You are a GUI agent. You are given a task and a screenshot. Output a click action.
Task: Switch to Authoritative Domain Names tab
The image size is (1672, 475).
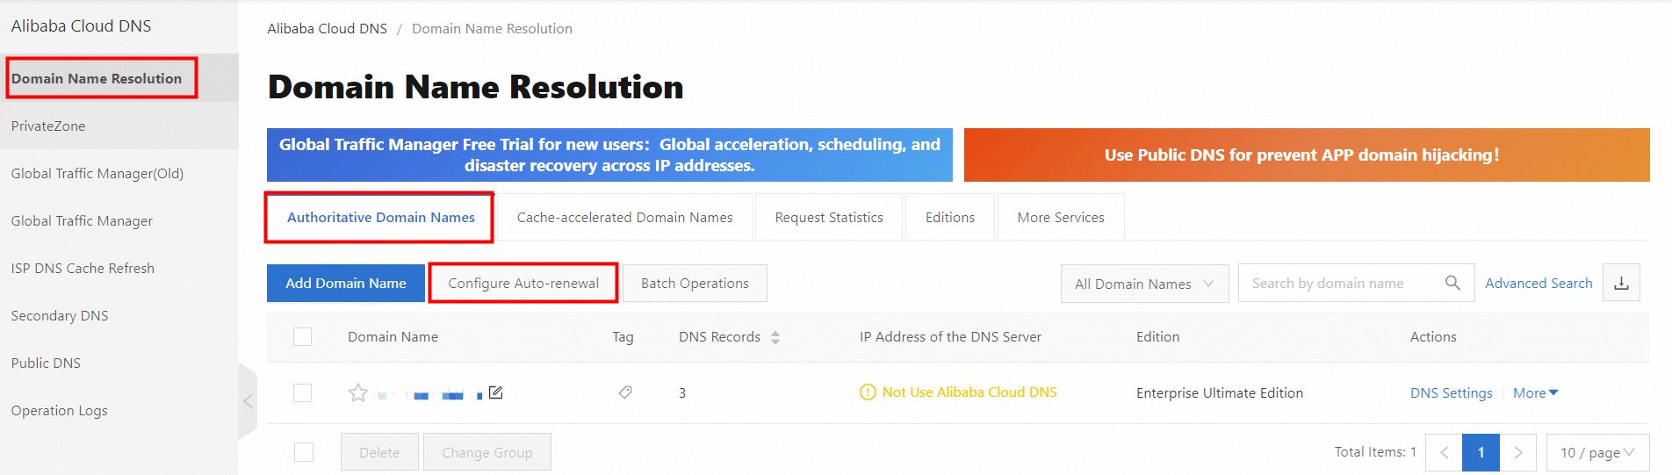point(380,217)
